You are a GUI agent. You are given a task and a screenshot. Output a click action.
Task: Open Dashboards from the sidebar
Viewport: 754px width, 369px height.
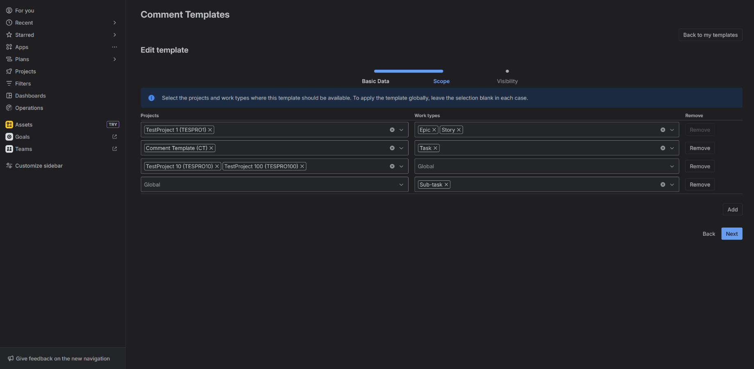pos(30,96)
